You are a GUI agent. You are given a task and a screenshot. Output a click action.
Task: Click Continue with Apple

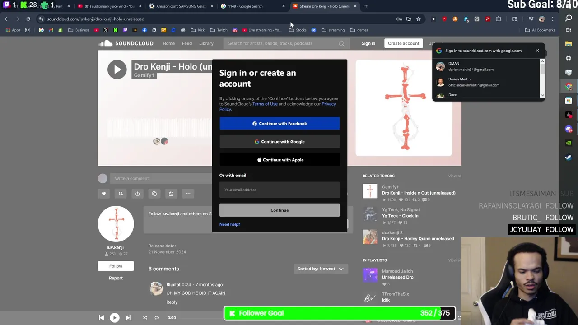[x=280, y=160]
